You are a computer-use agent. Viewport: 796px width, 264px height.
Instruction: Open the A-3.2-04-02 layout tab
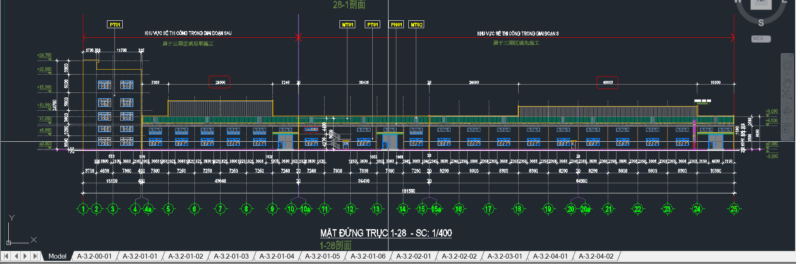click(x=596, y=256)
